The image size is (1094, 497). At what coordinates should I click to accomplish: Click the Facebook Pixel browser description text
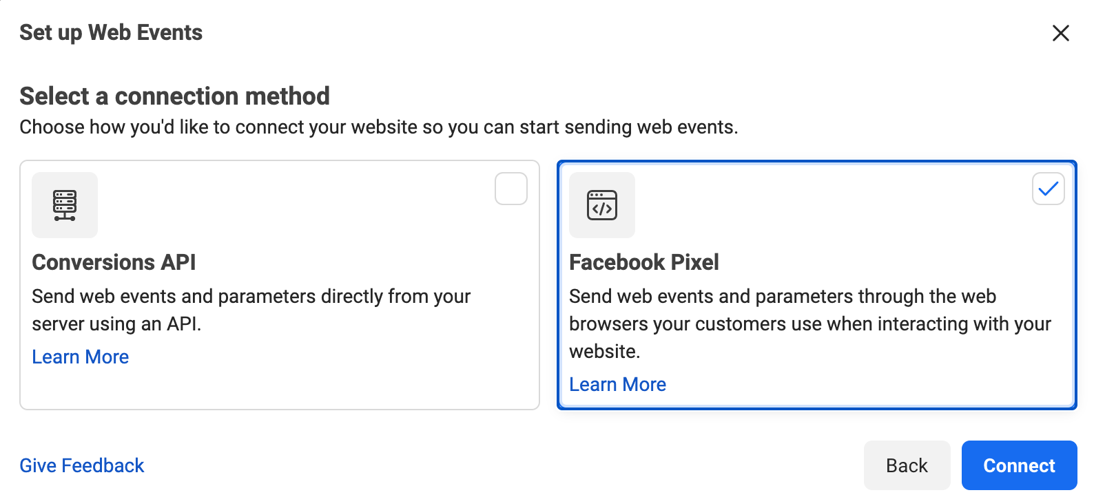[810, 324]
